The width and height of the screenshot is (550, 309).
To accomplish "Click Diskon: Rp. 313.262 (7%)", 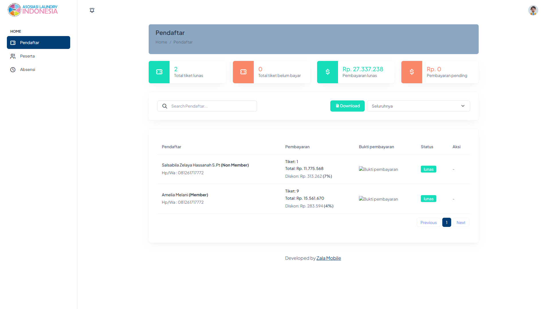I will pos(309,176).
